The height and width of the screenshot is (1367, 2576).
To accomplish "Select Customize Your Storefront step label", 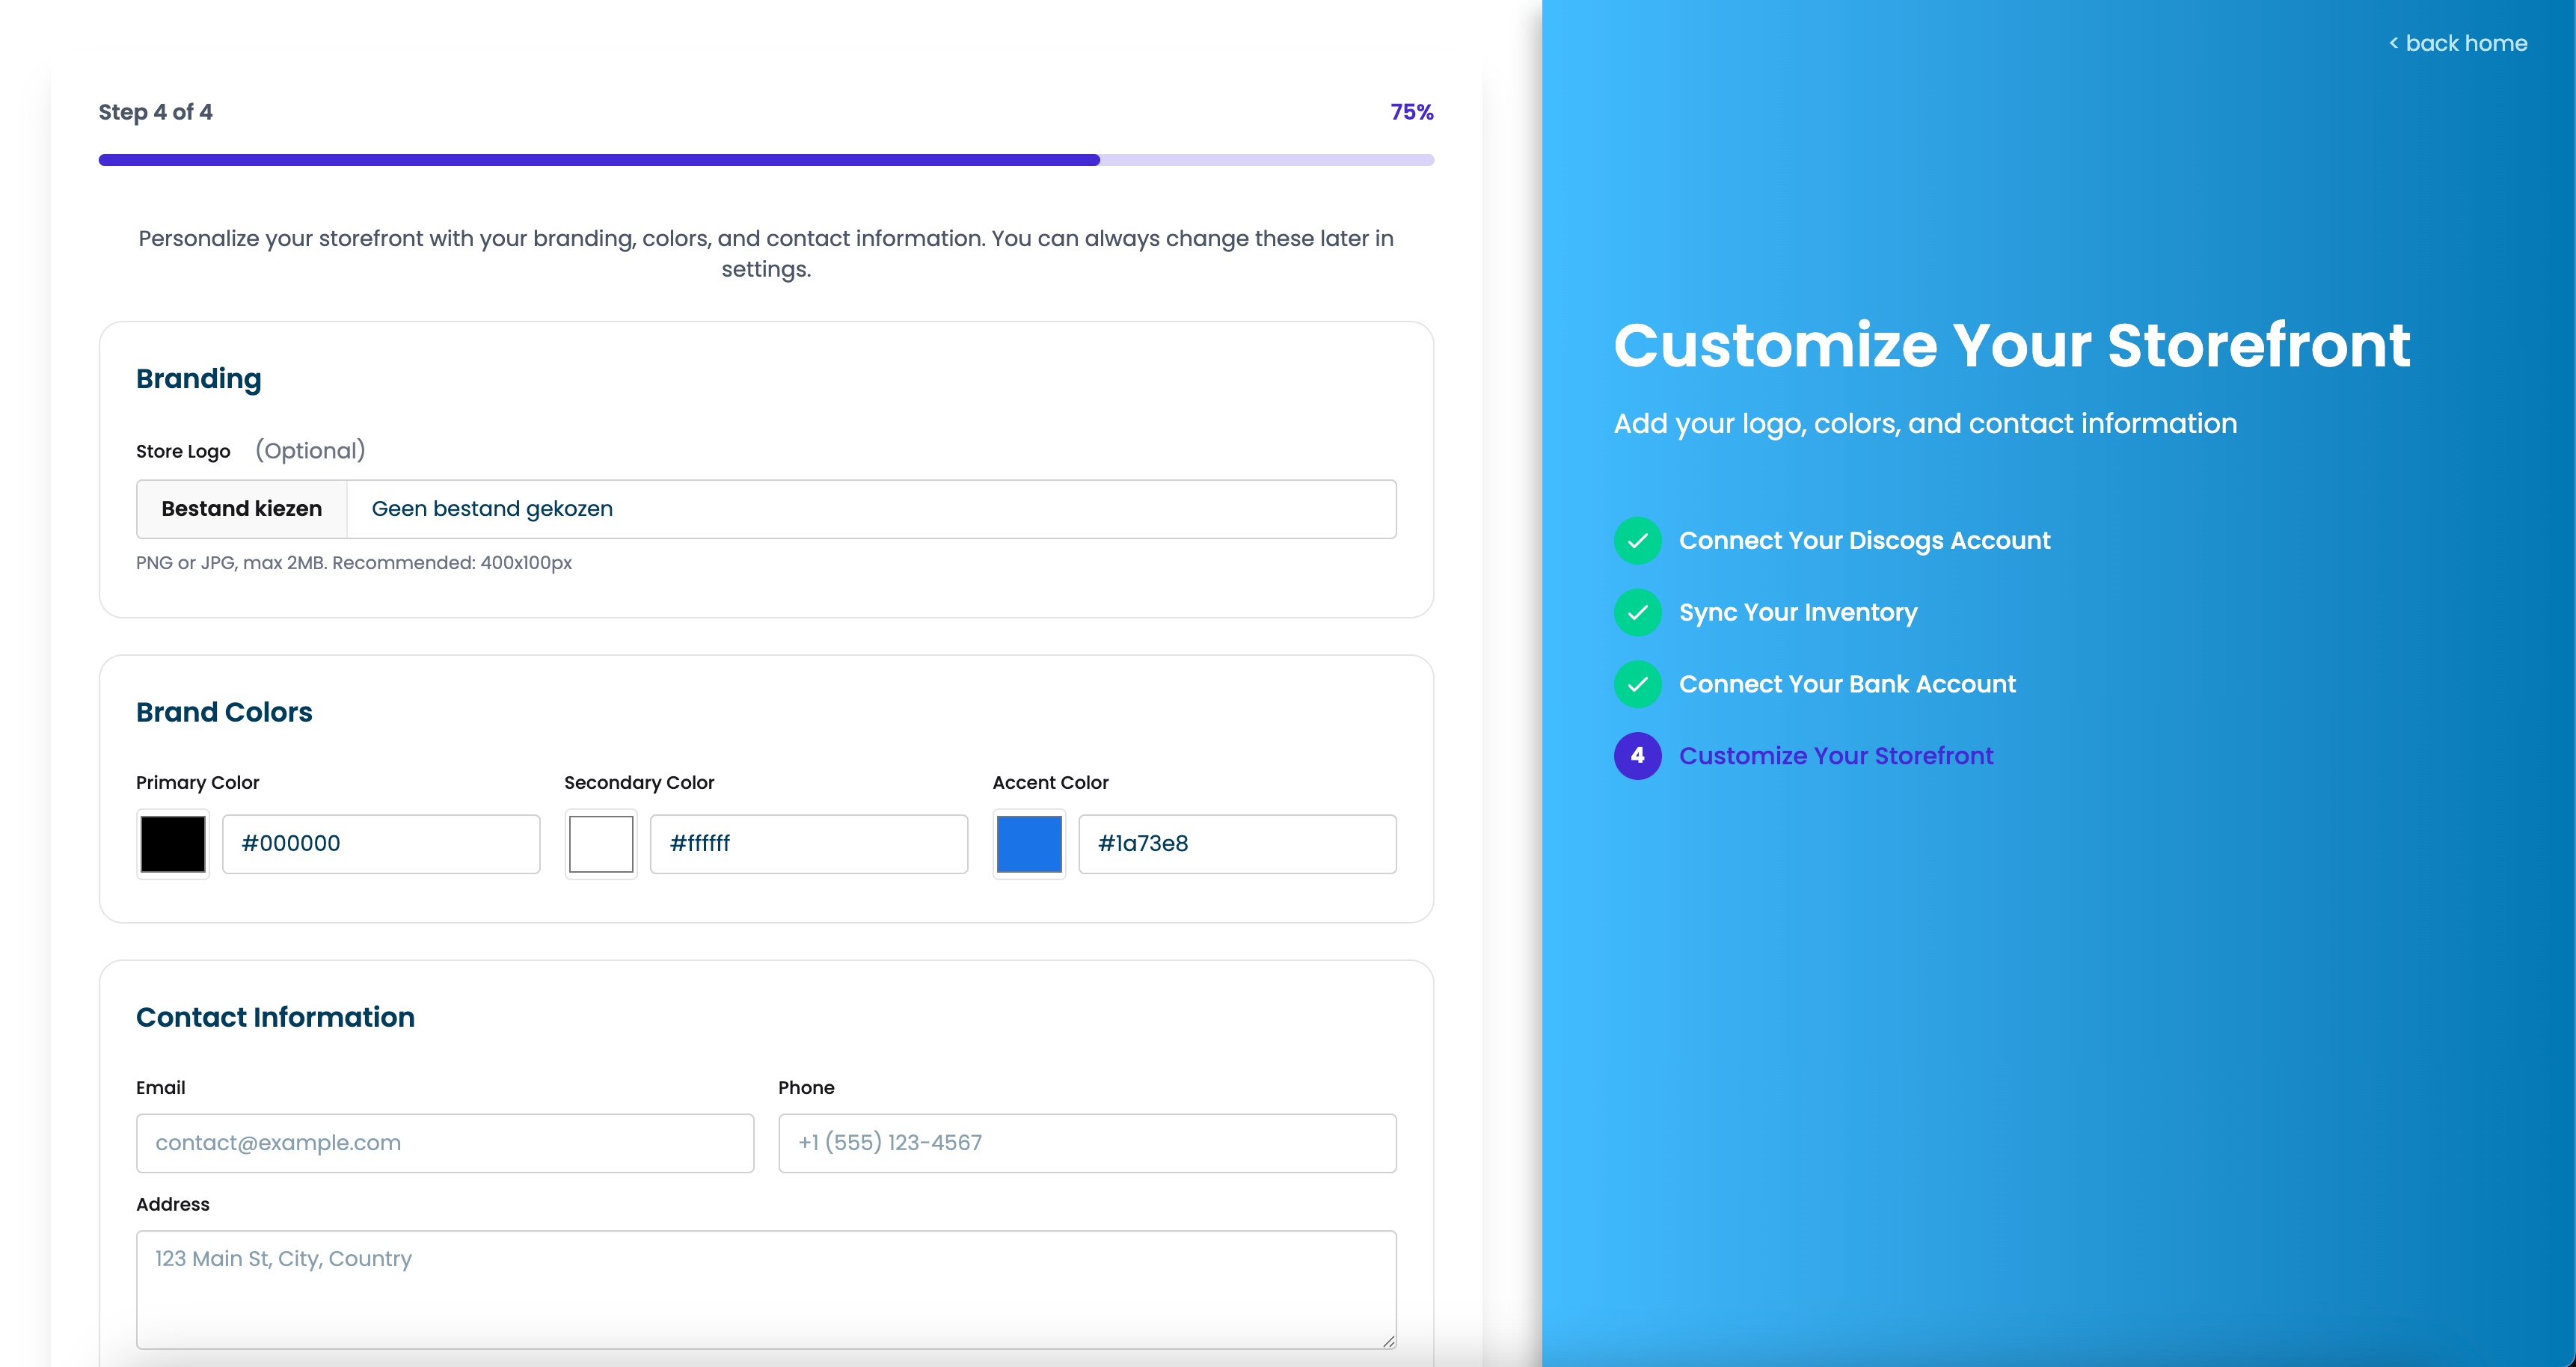I will coord(1836,756).
